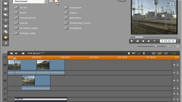This screenshot has height=102, width=182.
Task: Mute the original audio track
Action: [174, 73]
